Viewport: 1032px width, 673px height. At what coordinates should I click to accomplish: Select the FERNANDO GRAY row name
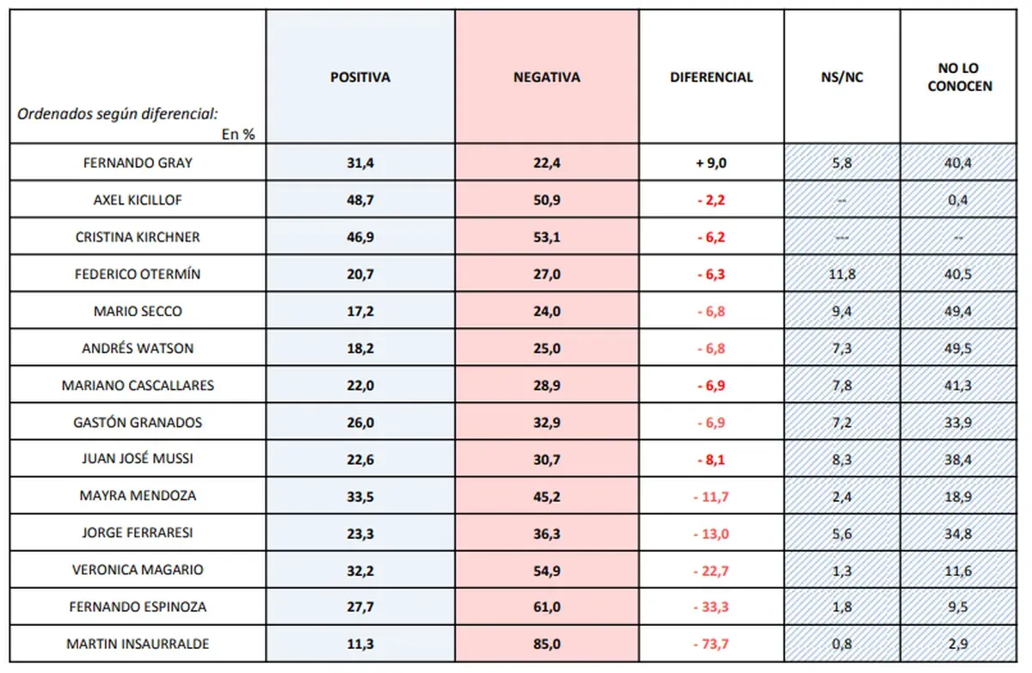tap(138, 162)
